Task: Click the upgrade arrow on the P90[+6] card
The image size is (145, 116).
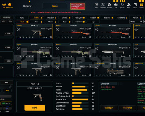Action: pyautogui.click(x=97, y=67)
